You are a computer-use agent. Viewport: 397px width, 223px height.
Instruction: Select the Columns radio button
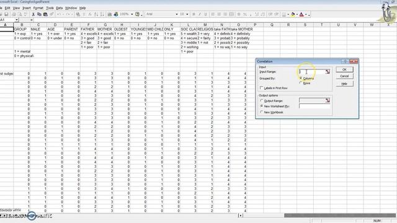pos(301,79)
